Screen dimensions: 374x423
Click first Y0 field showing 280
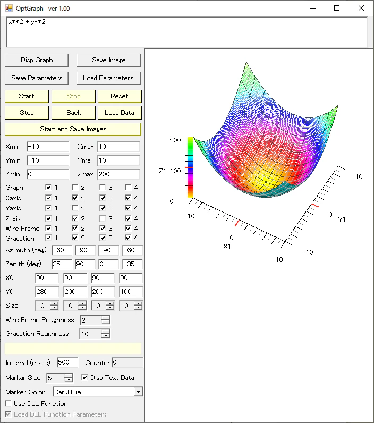[x=47, y=292]
